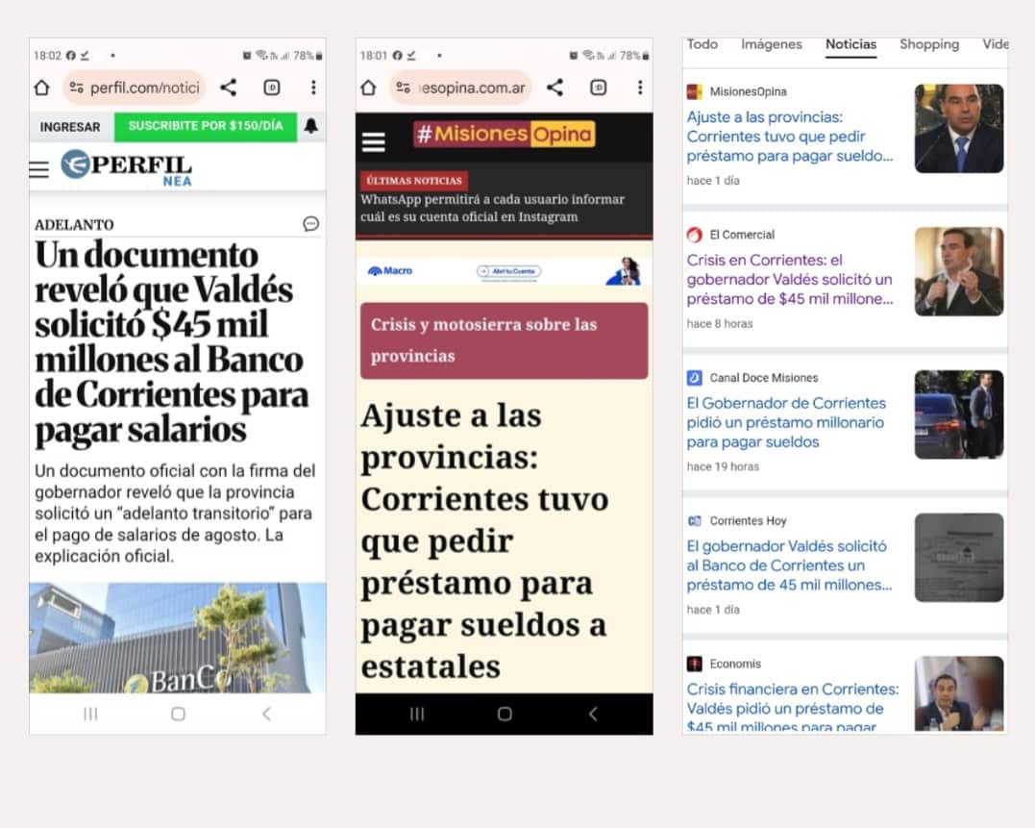Open the three-dot menu in the perfil.com browser

pos(313,88)
